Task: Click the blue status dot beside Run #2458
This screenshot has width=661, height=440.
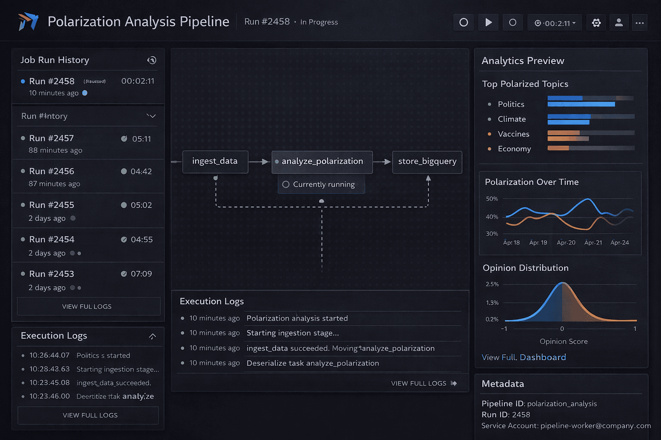Action: [23, 81]
